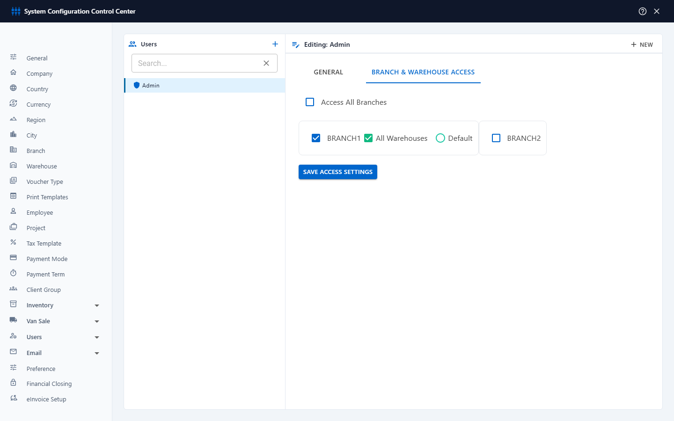Image resolution: width=674 pixels, height=421 pixels.
Task: Click the Payment Term timer icon
Action: coord(14,273)
